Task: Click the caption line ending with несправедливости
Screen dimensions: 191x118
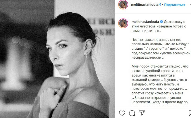Action: [x=148, y=58]
